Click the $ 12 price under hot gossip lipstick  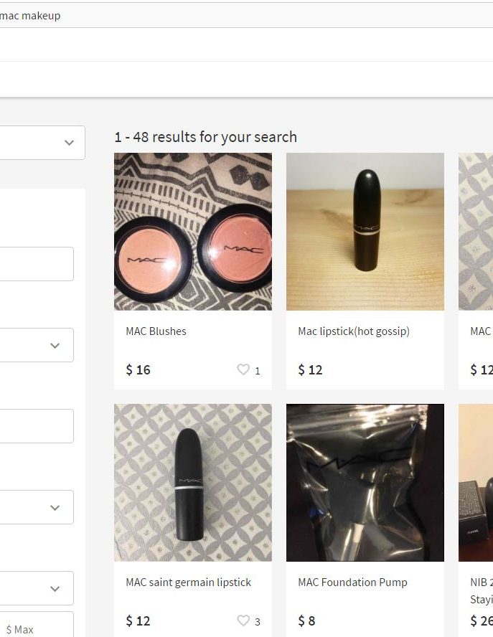(311, 370)
